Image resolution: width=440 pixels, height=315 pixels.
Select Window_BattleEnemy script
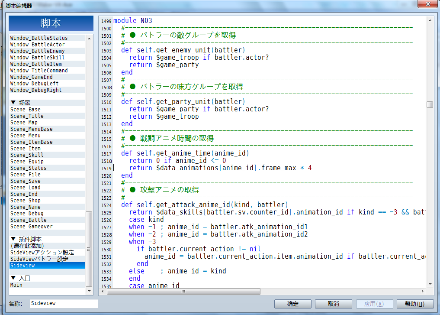48,51
